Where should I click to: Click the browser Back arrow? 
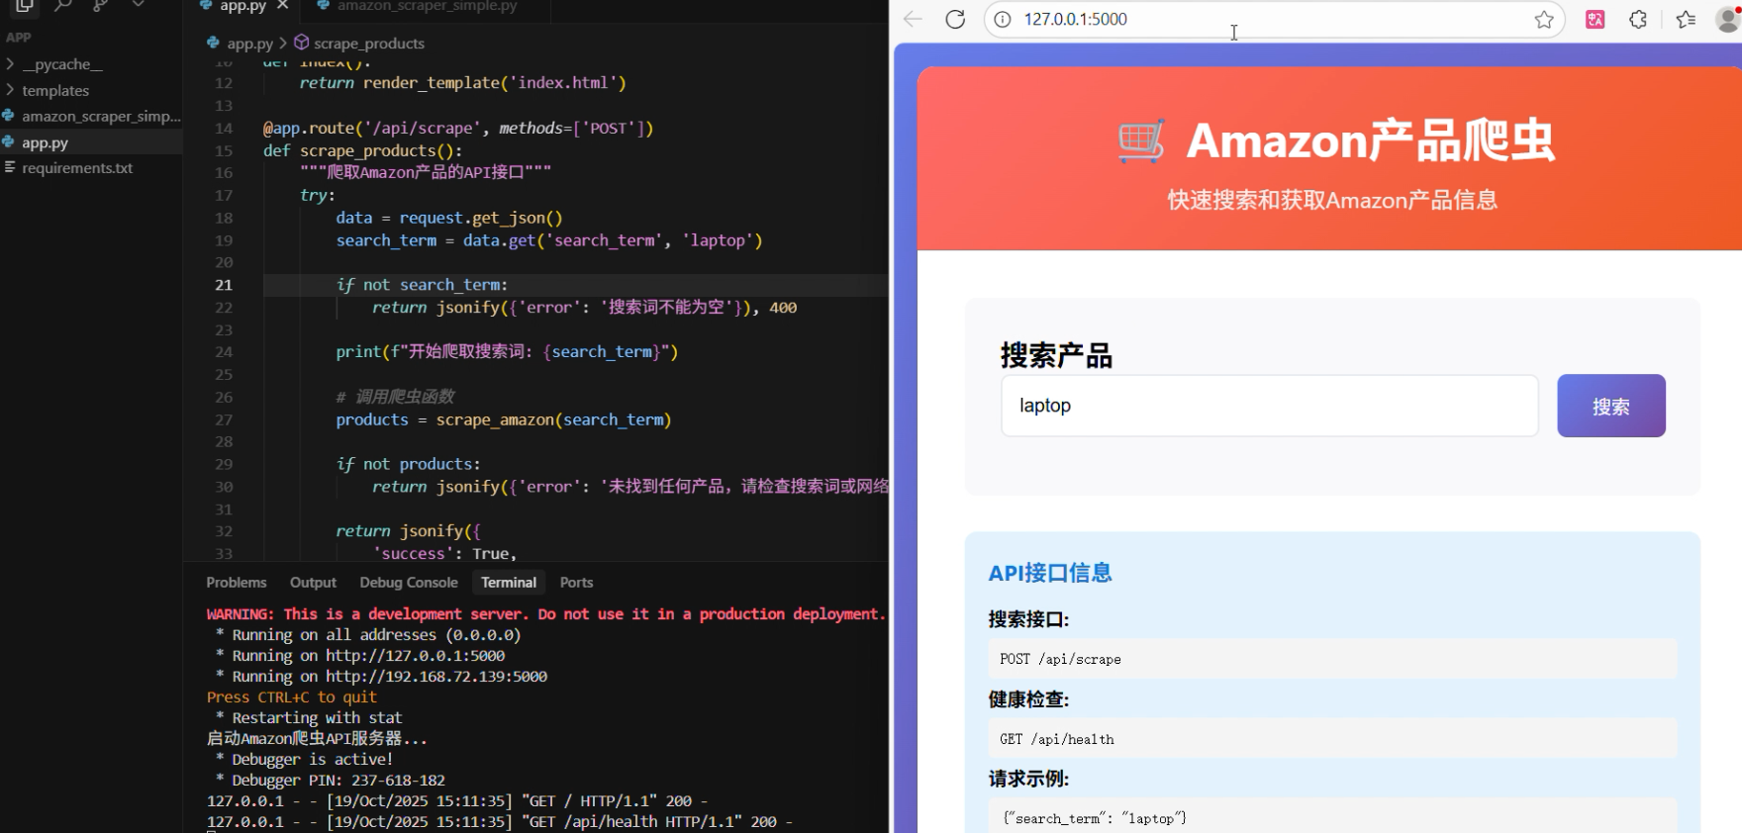click(x=913, y=19)
